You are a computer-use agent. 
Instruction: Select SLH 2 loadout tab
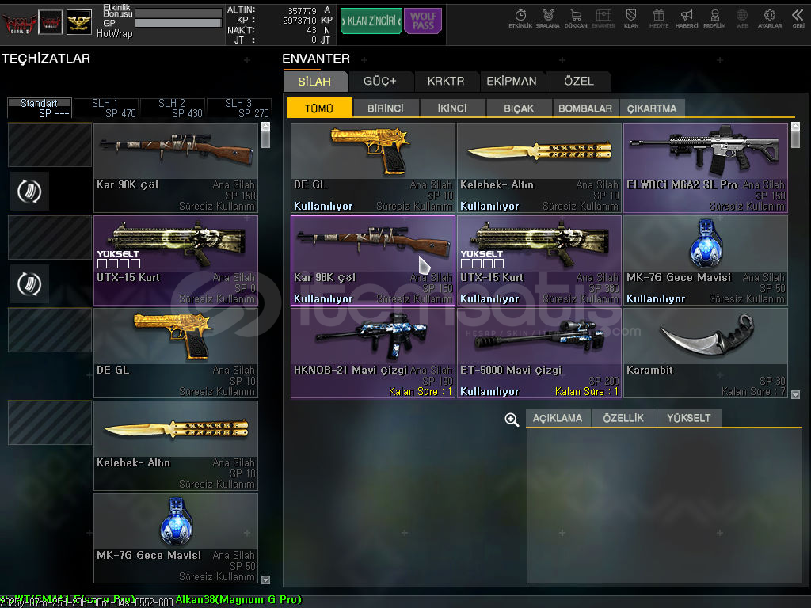tap(173, 108)
